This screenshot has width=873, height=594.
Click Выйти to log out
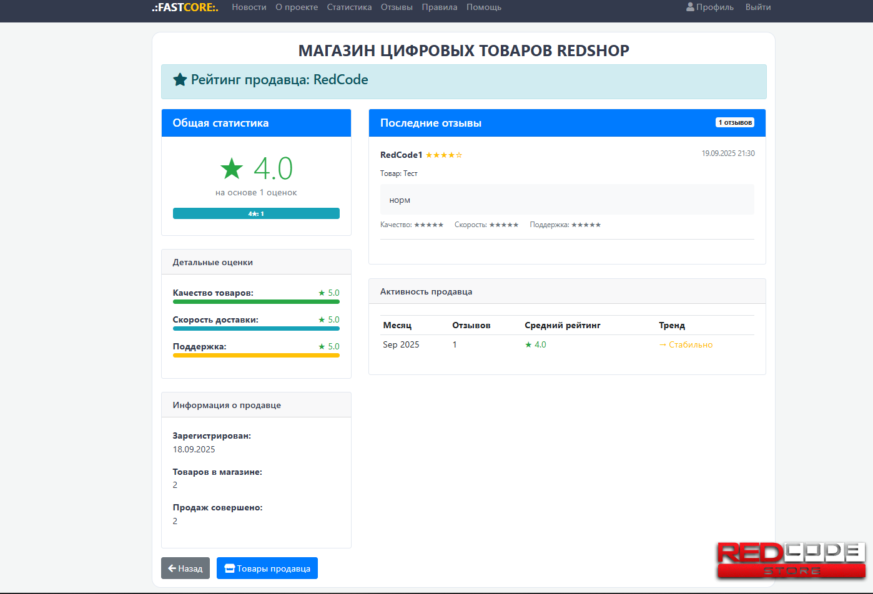[x=758, y=7]
